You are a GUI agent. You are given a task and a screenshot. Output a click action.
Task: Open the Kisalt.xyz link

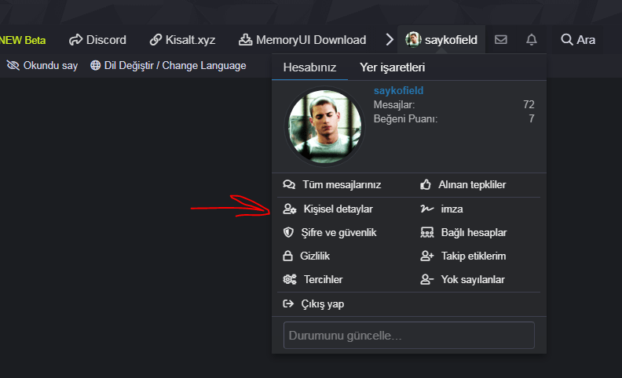tap(182, 40)
